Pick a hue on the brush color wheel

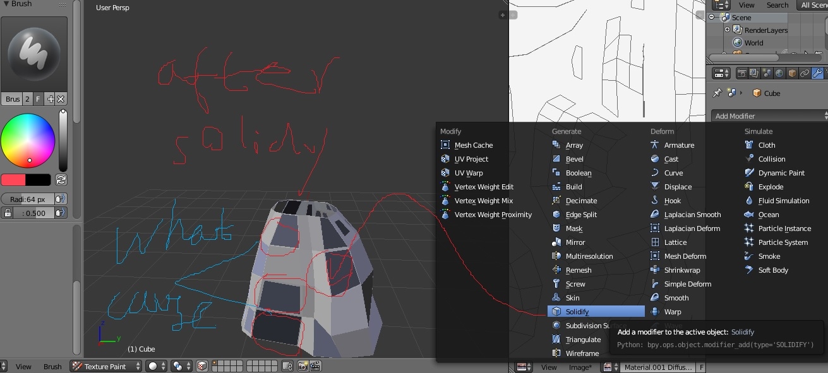coord(28,140)
